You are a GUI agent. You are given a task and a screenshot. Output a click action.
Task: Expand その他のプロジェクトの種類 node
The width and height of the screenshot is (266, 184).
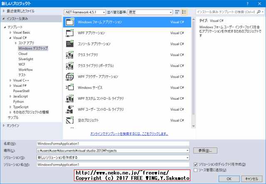click(x=10, y=112)
